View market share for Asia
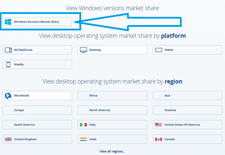Screen dimensions: 225x155 187,96
